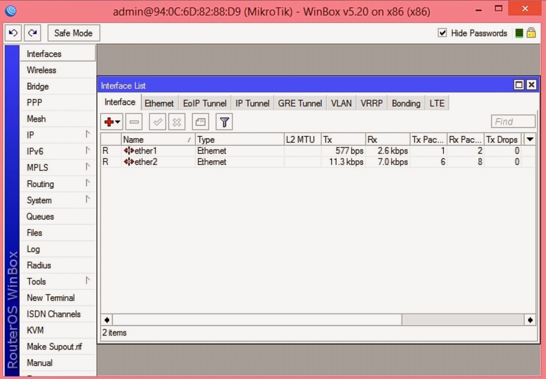Switch to the EoIP Tunnel tab
This screenshot has height=379, width=546.
pyautogui.click(x=205, y=103)
